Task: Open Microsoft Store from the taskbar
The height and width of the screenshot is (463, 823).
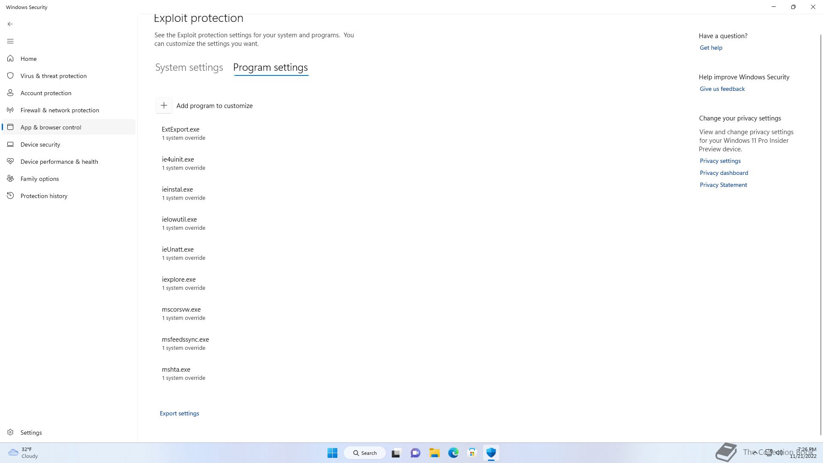Action: coord(472,453)
